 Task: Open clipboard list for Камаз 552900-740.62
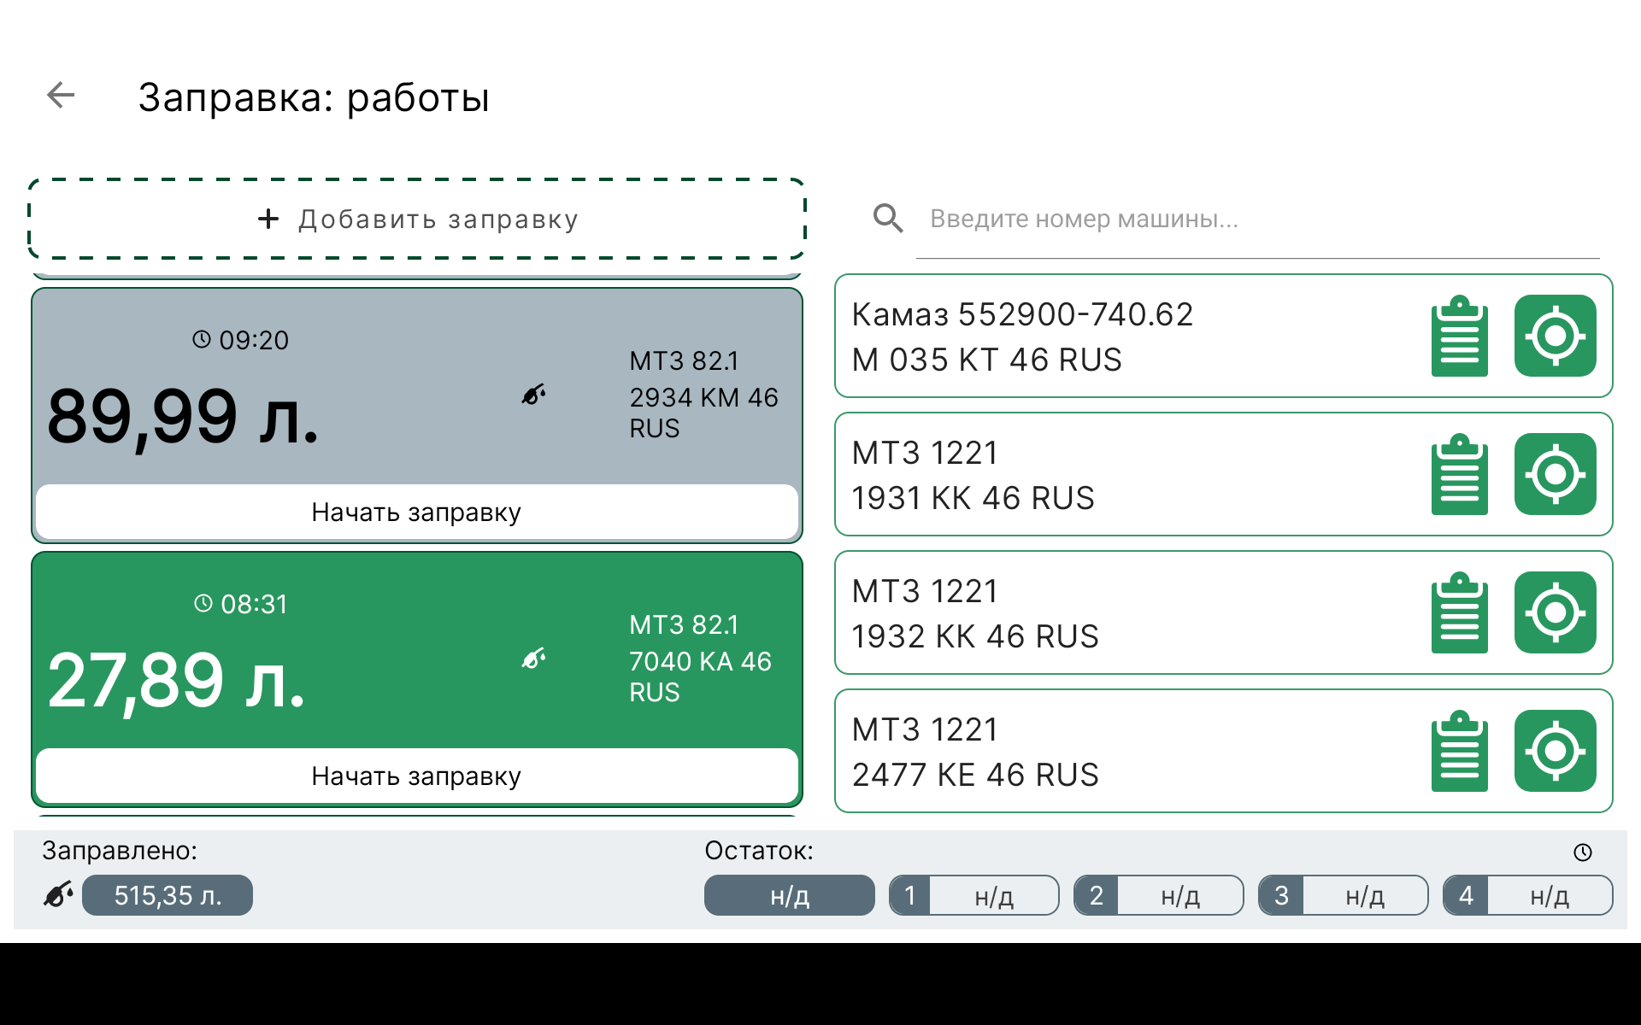[1460, 337]
